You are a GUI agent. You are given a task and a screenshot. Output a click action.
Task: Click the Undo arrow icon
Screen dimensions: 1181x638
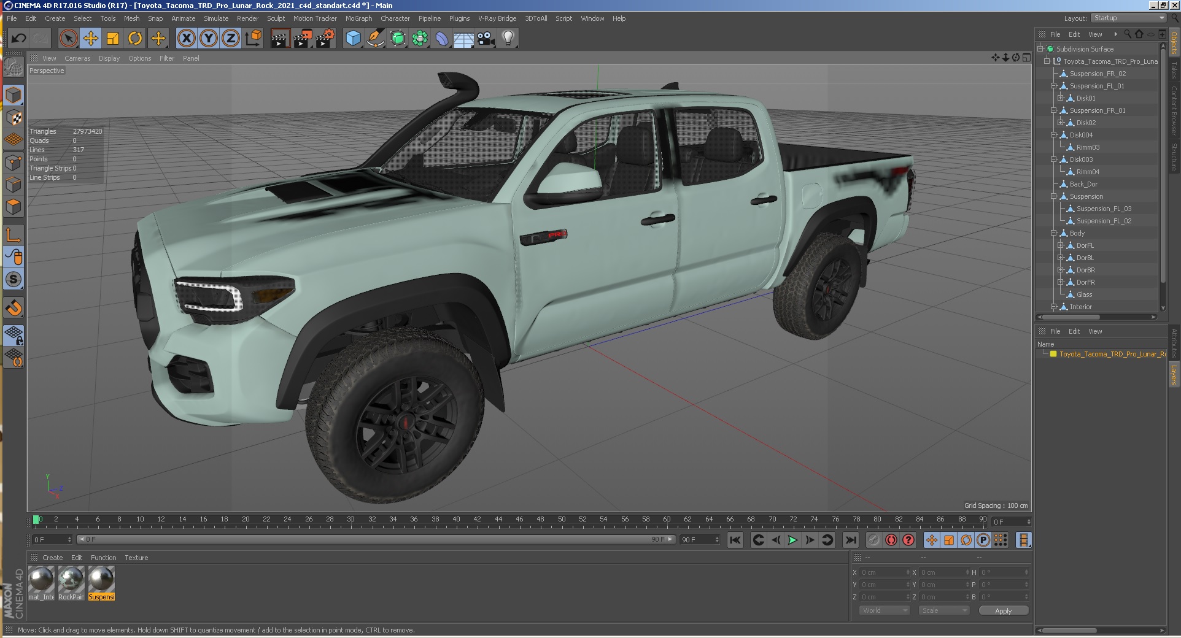[x=18, y=39]
